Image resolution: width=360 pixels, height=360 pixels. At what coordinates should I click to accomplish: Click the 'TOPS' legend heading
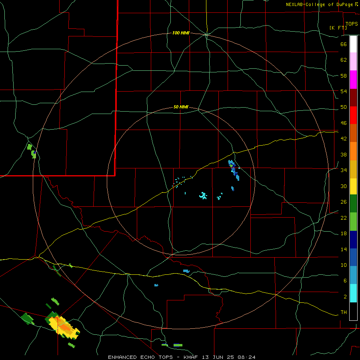[352, 24]
